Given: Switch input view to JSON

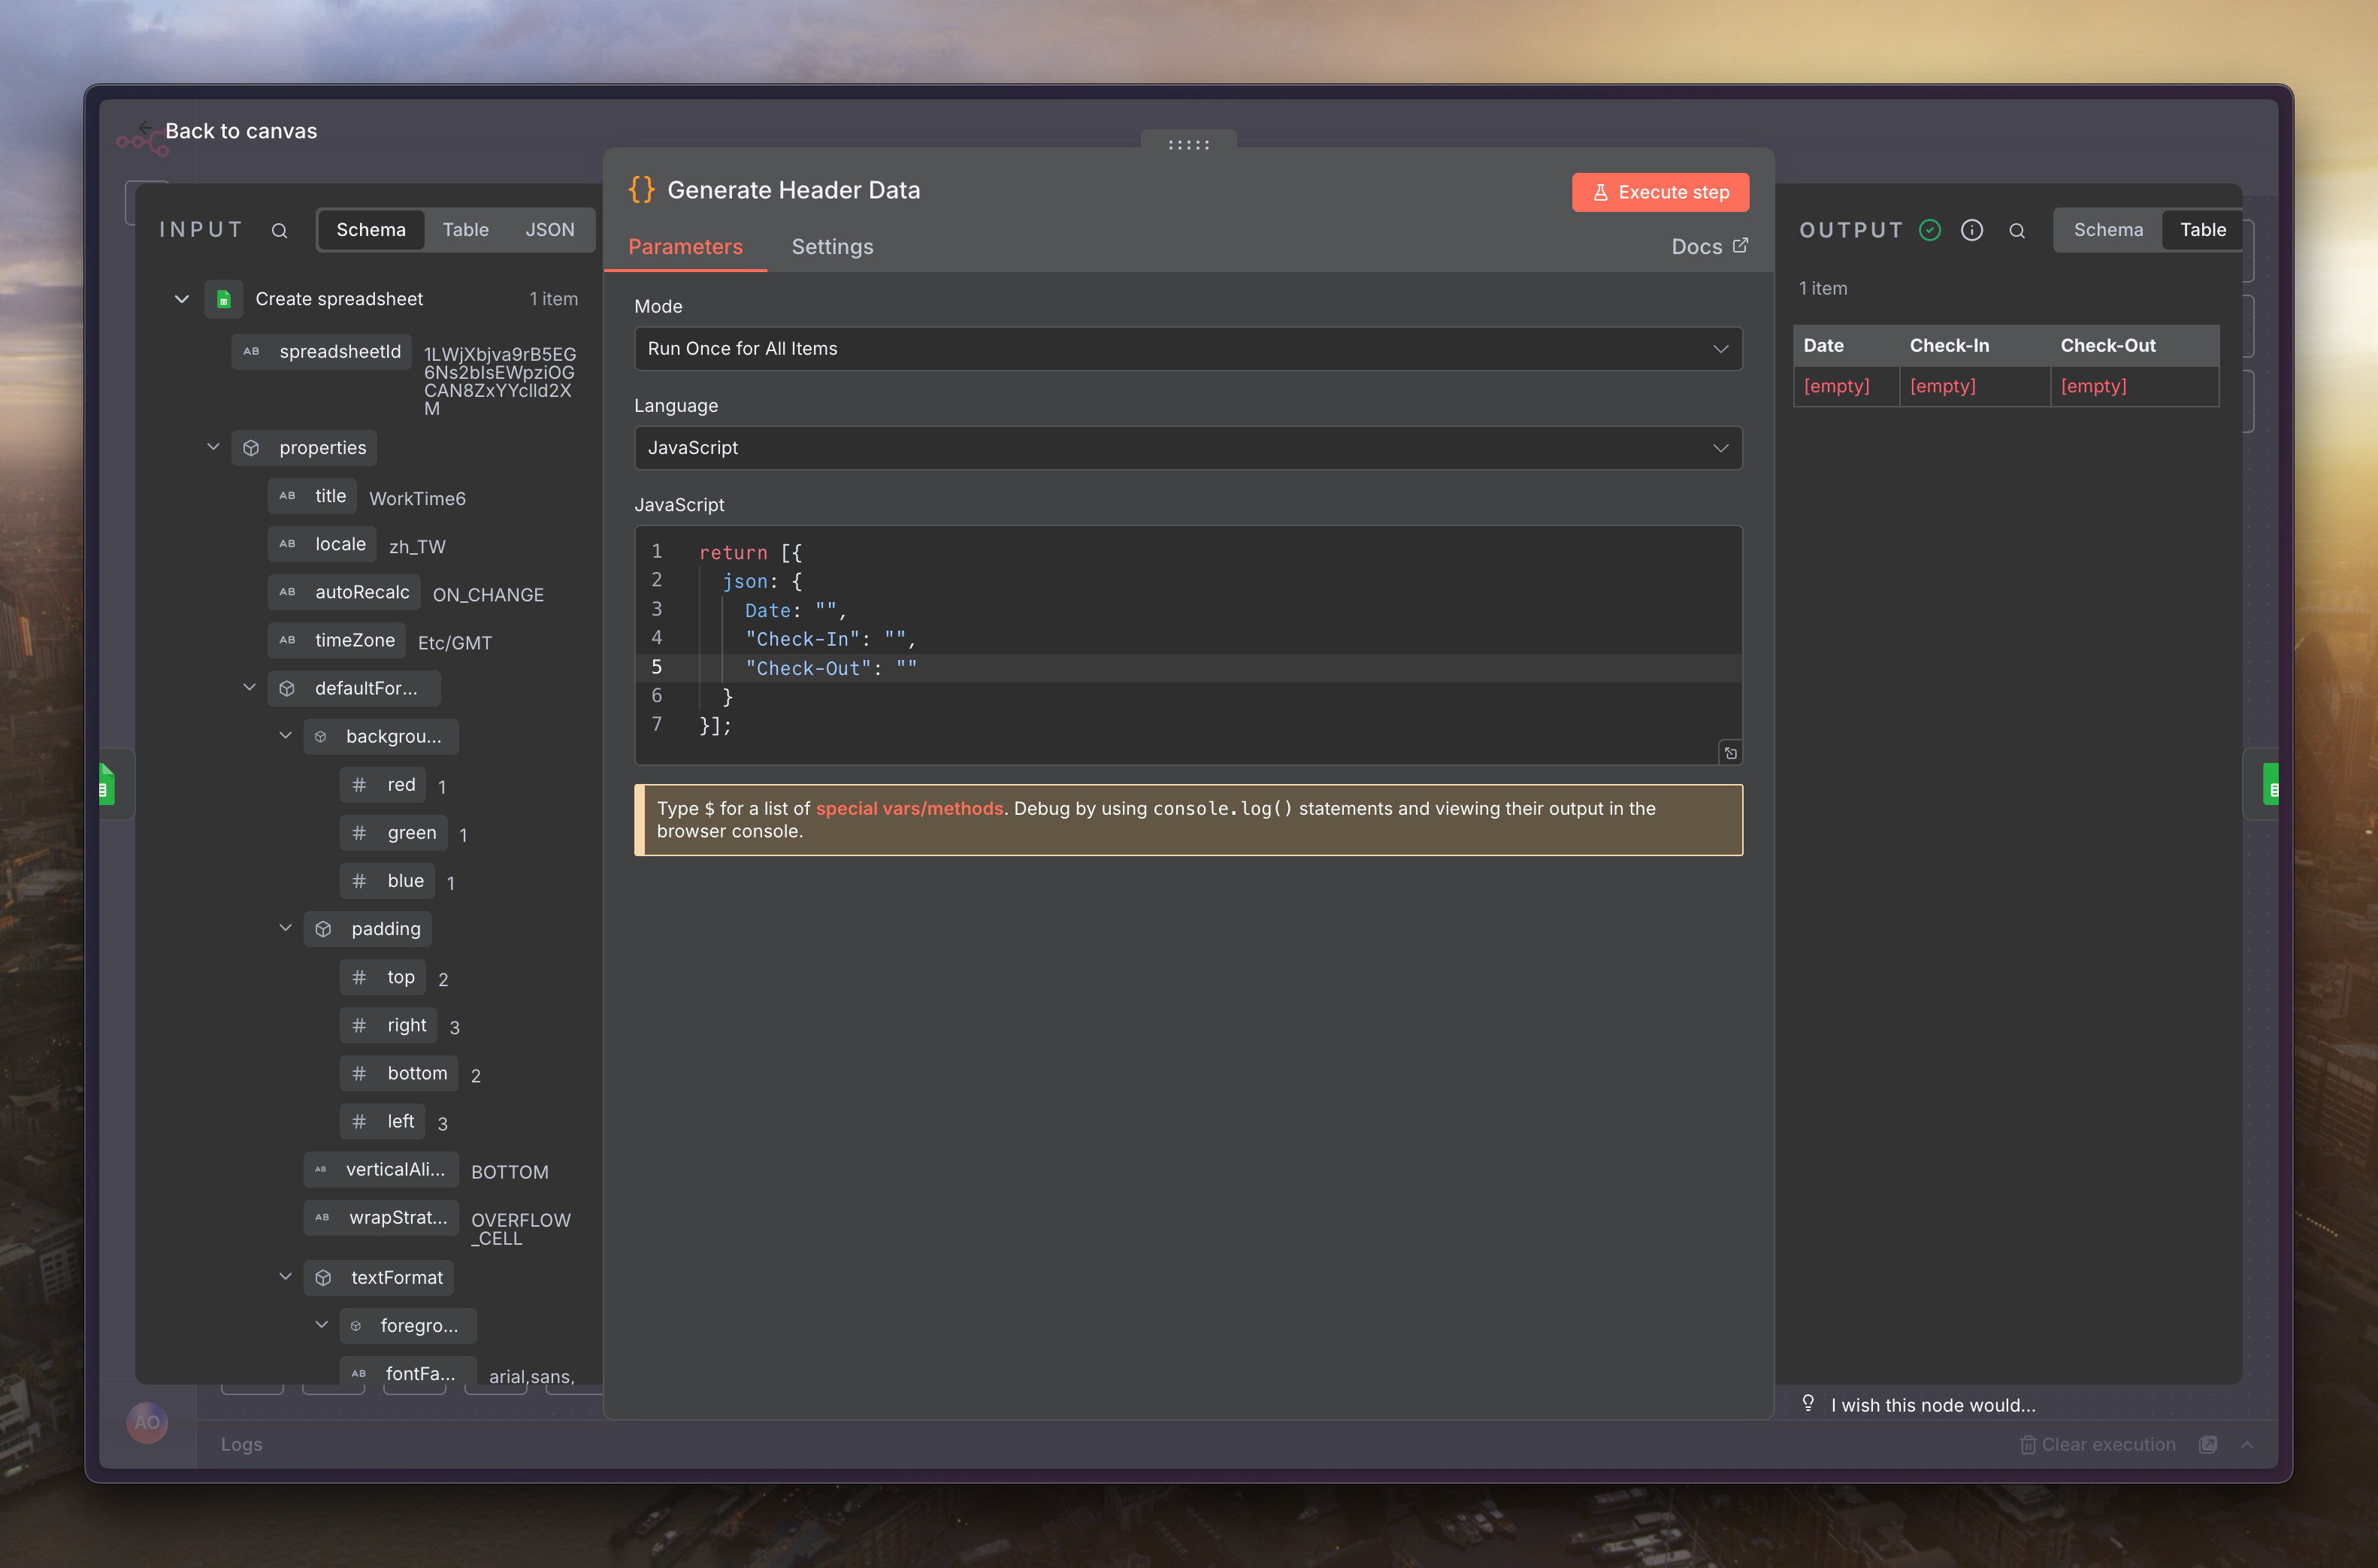Looking at the screenshot, I should pyautogui.click(x=549, y=230).
